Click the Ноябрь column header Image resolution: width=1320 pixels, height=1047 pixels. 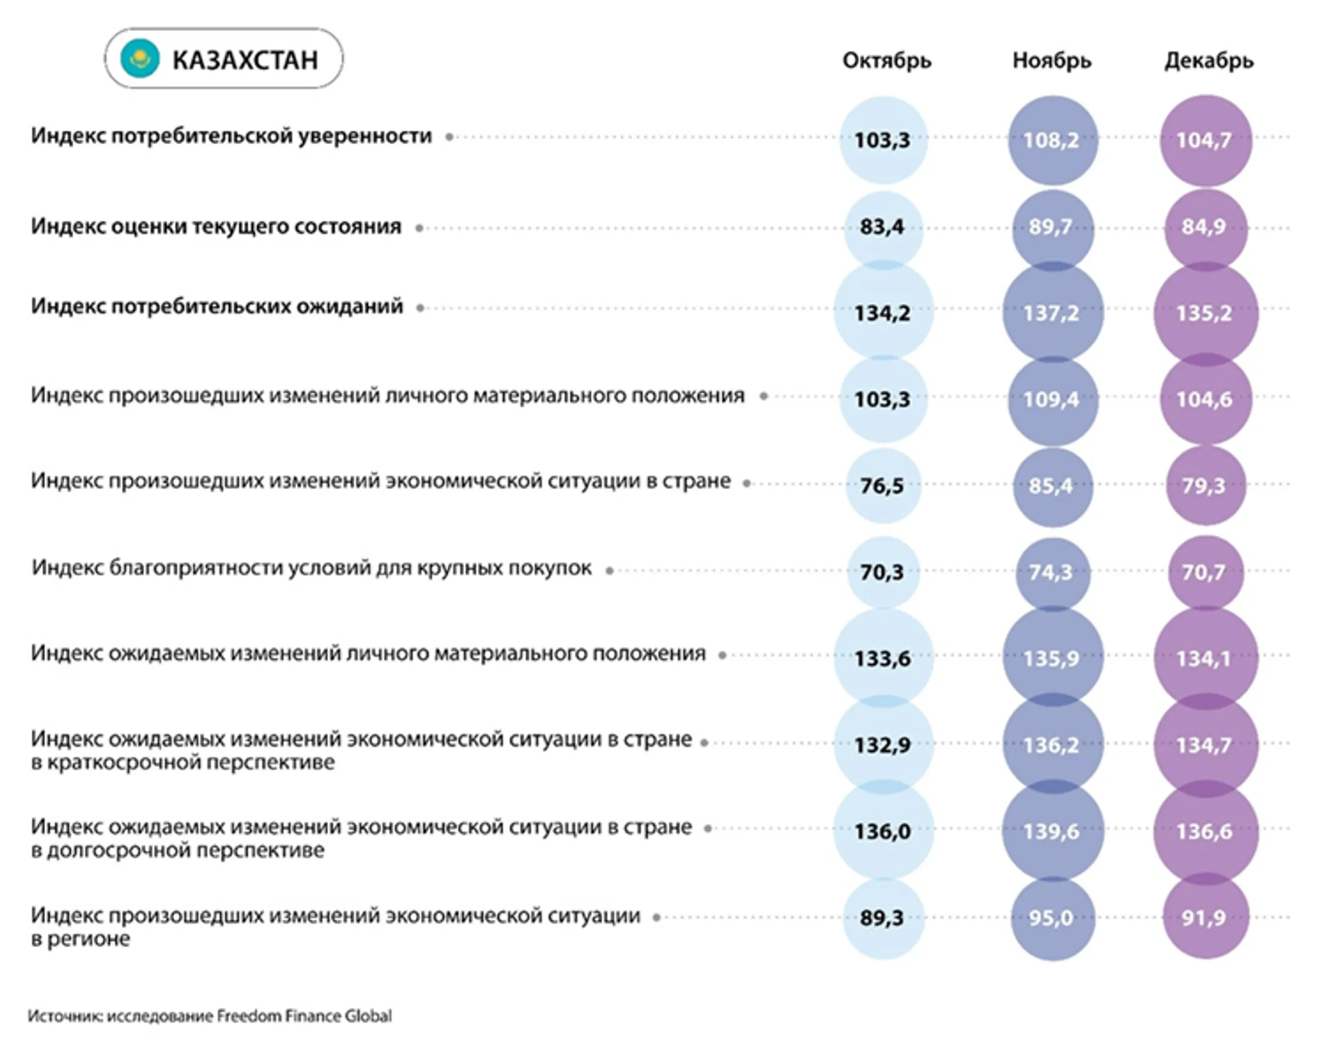(x=1052, y=60)
